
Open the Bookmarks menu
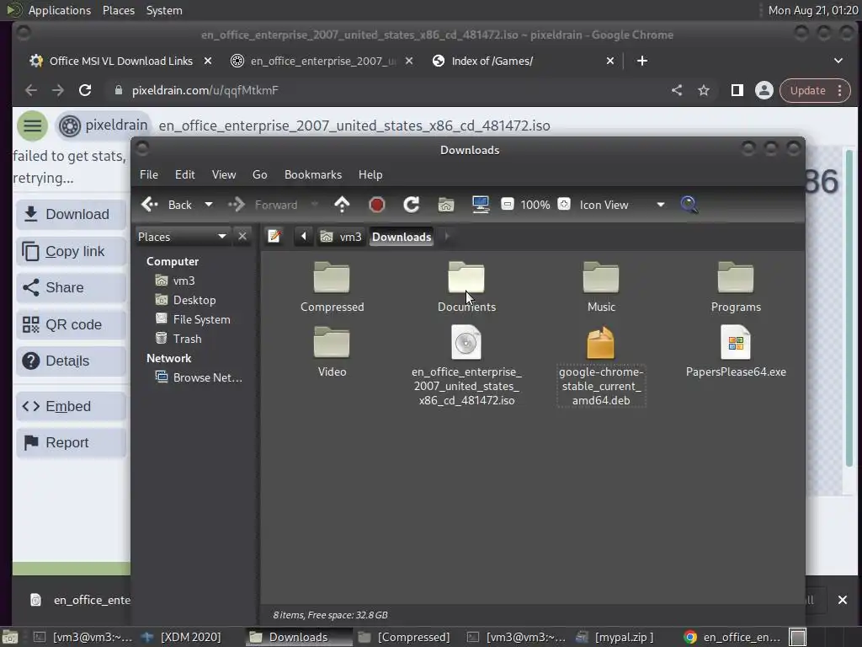[x=313, y=174]
